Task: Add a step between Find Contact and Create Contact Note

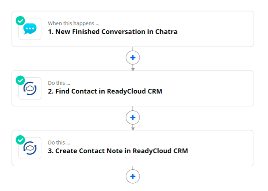Action: click(133, 117)
